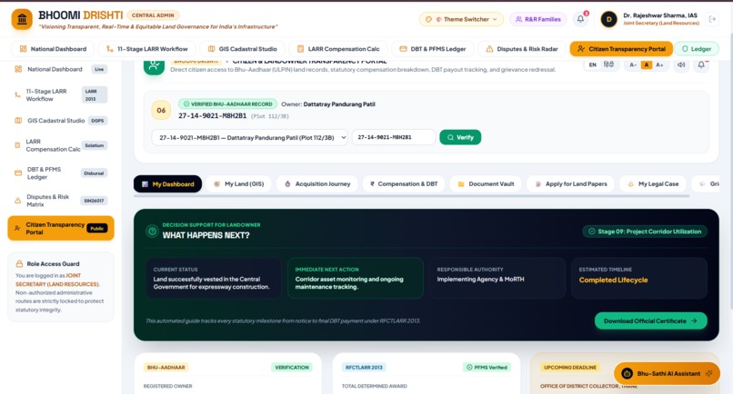Click the Central Admin label
The image size is (733, 394).
[153, 15]
